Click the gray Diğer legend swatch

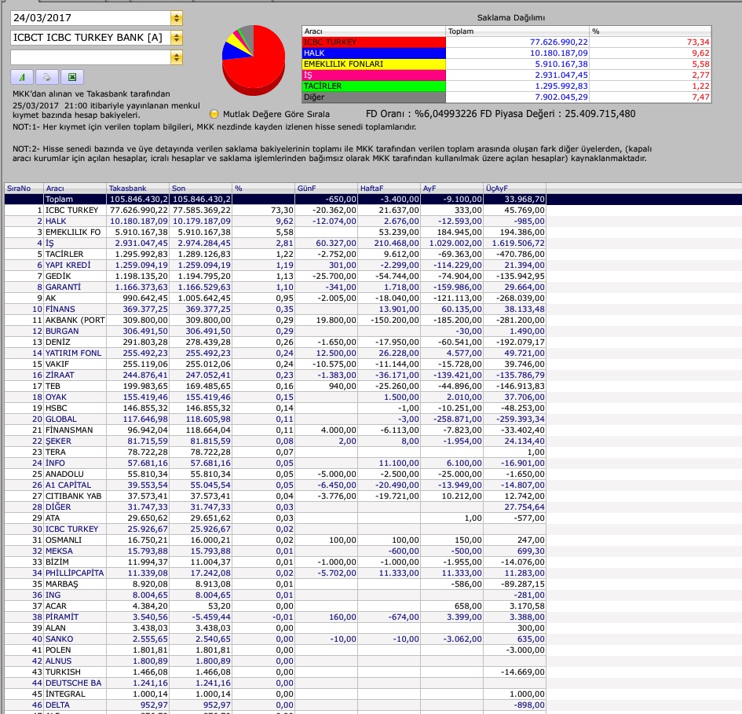(374, 97)
